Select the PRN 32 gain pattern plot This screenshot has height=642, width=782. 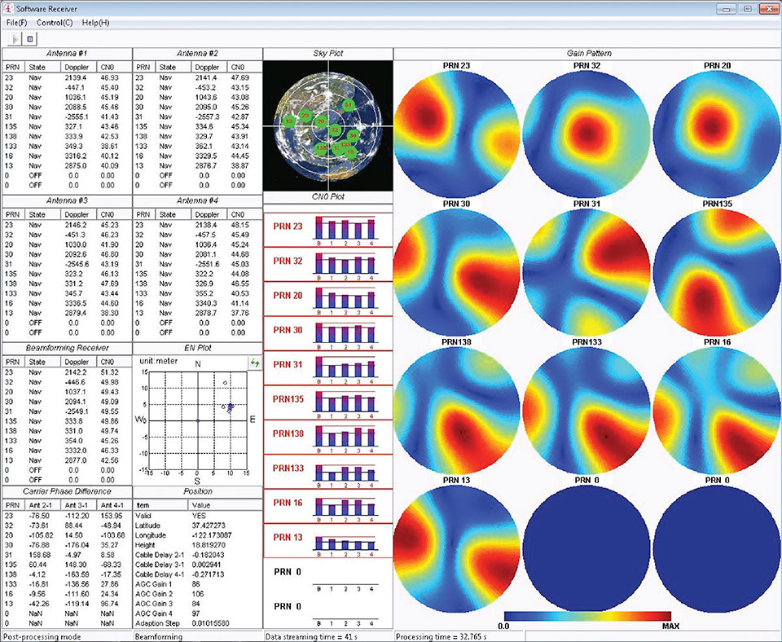(x=586, y=131)
